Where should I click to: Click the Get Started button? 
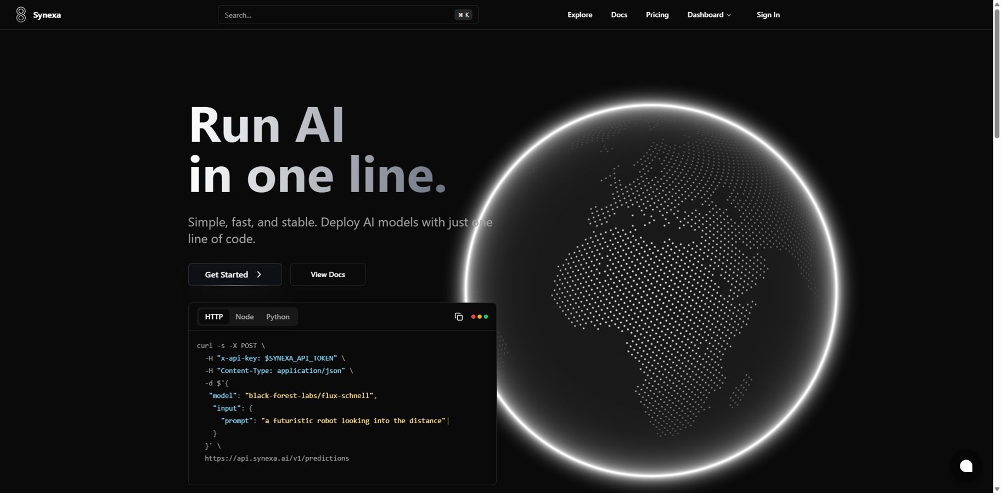click(x=235, y=274)
